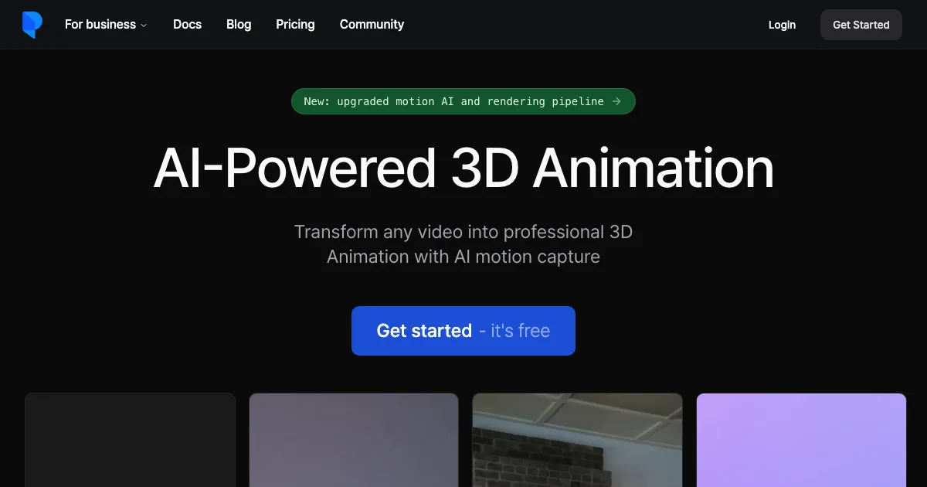Open the purple gradient thumbnail
This screenshot has height=487, width=927.
click(801, 440)
